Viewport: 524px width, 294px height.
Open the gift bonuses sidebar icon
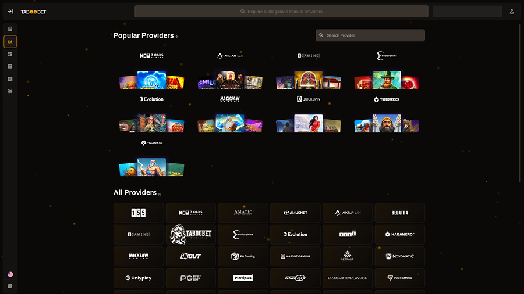(x=10, y=29)
